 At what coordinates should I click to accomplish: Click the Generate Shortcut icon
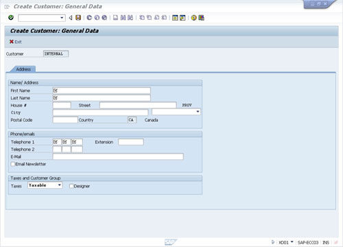click(x=182, y=18)
